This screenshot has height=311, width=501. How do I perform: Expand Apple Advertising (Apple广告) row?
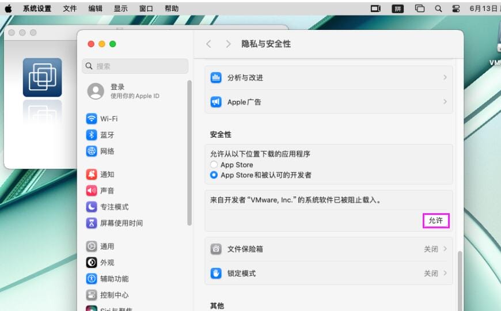(x=329, y=102)
